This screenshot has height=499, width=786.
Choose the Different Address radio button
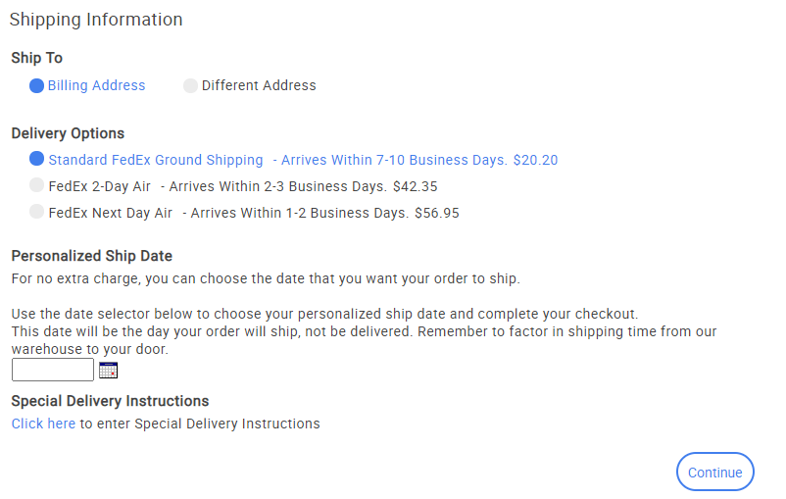pyautogui.click(x=190, y=85)
